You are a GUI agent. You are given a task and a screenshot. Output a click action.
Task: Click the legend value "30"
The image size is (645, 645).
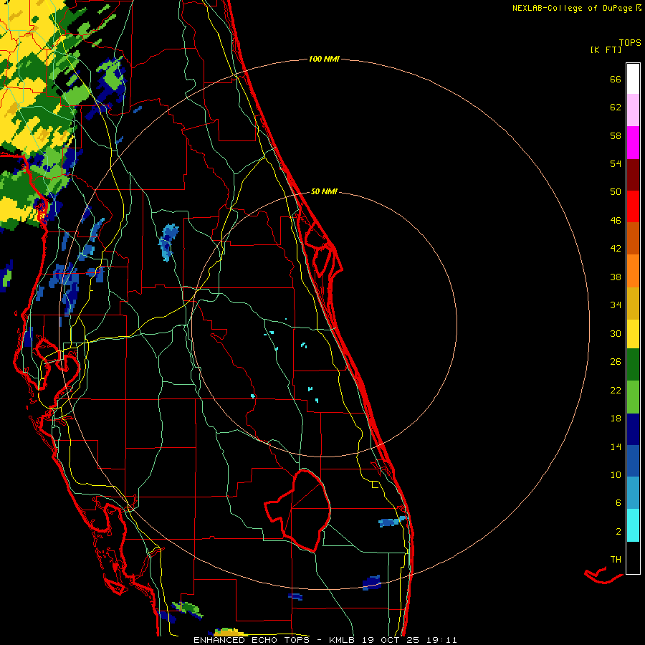pyautogui.click(x=616, y=333)
